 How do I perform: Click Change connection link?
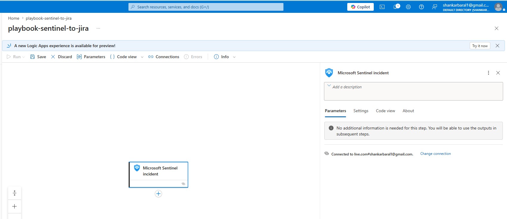tap(435, 154)
